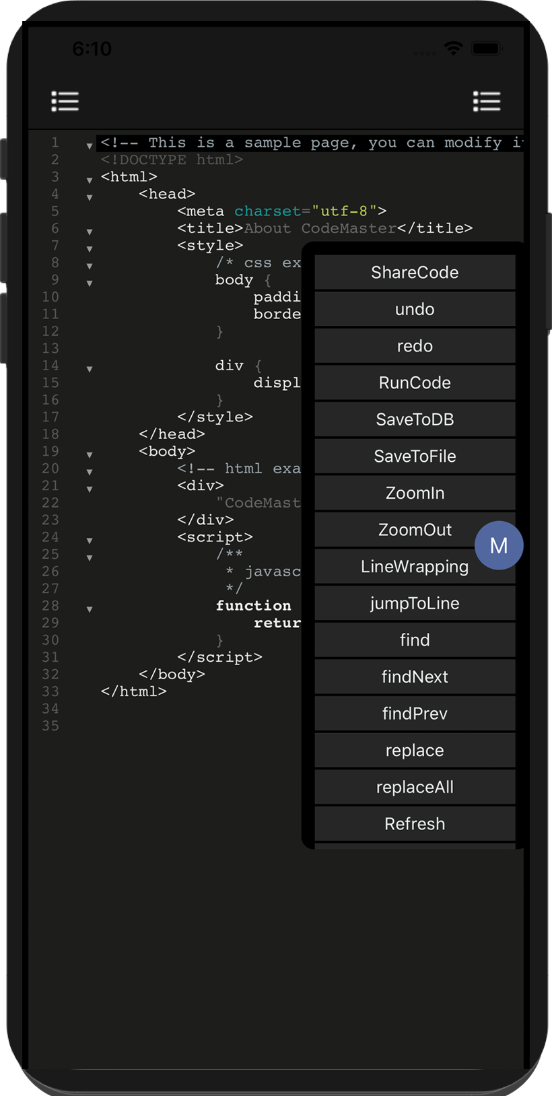This screenshot has width=552, height=1096.
Task: Tap the round blue M avatar button
Action: pos(499,545)
